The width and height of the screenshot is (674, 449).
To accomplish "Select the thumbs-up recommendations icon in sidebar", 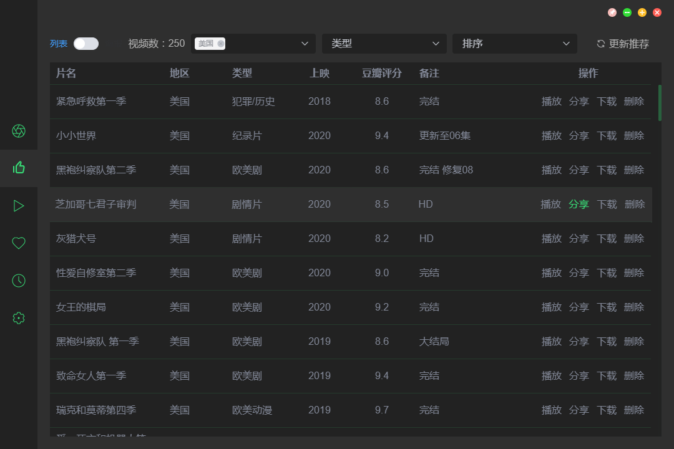I will pyautogui.click(x=19, y=168).
